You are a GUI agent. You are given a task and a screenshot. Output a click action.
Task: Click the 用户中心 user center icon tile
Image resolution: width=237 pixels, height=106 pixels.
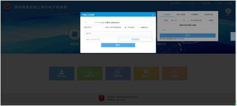click(62, 74)
